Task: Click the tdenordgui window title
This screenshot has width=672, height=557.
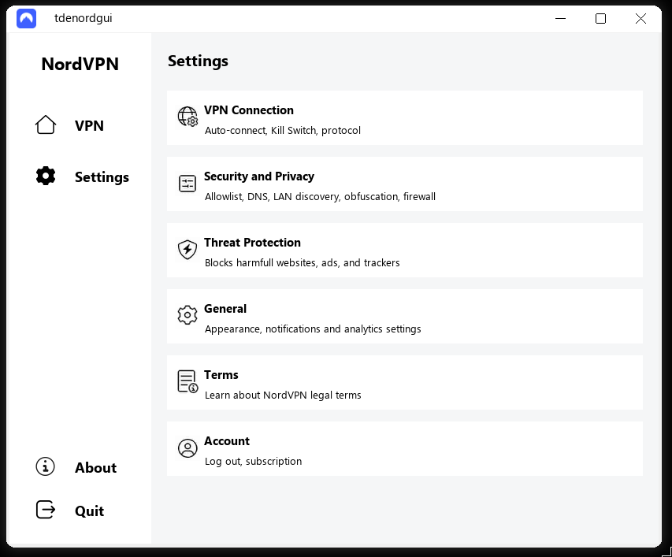Action: tap(84, 18)
